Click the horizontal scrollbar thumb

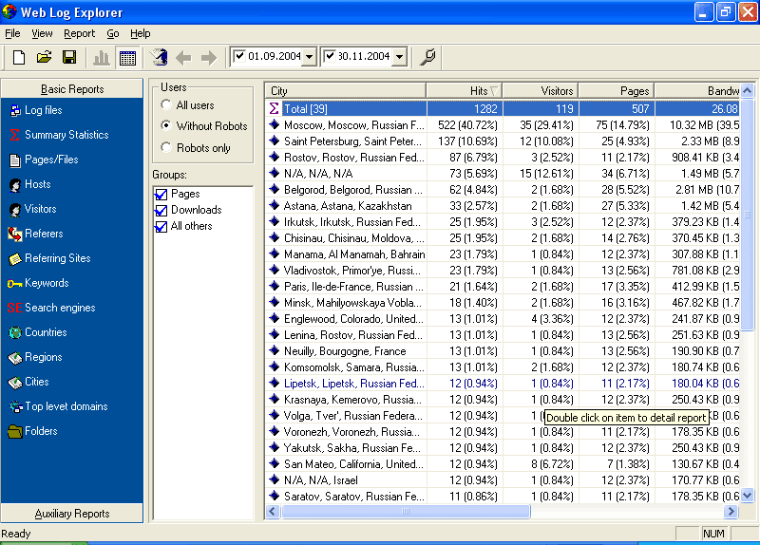pyautogui.click(x=406, y=511)
